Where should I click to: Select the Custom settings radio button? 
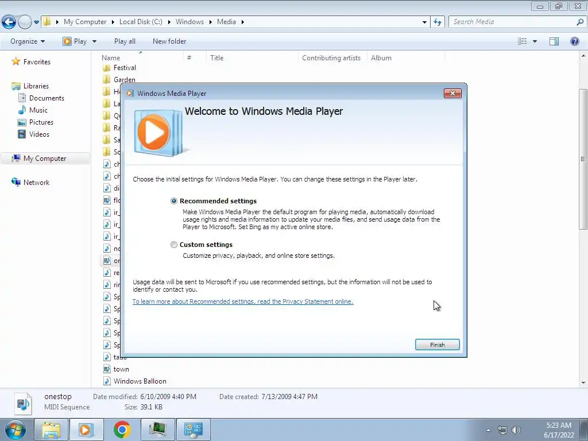click(x=173, y=245)
